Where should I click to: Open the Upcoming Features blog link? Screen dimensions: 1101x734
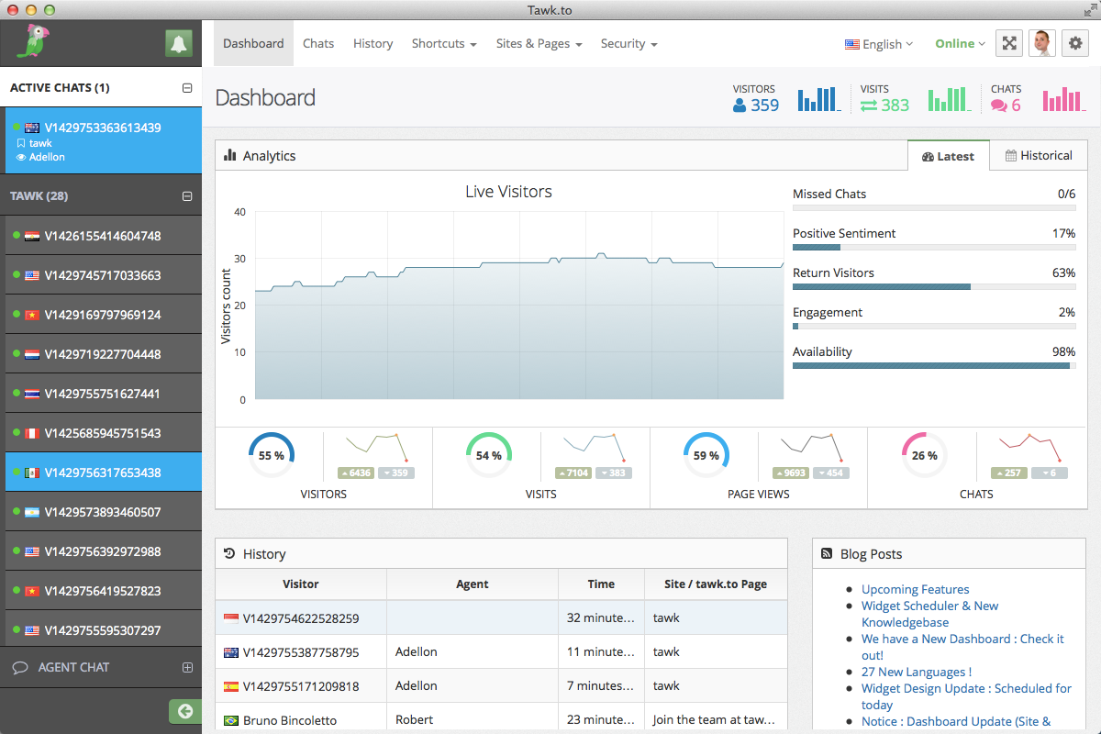pyautogui.click(x=915, y=589)
